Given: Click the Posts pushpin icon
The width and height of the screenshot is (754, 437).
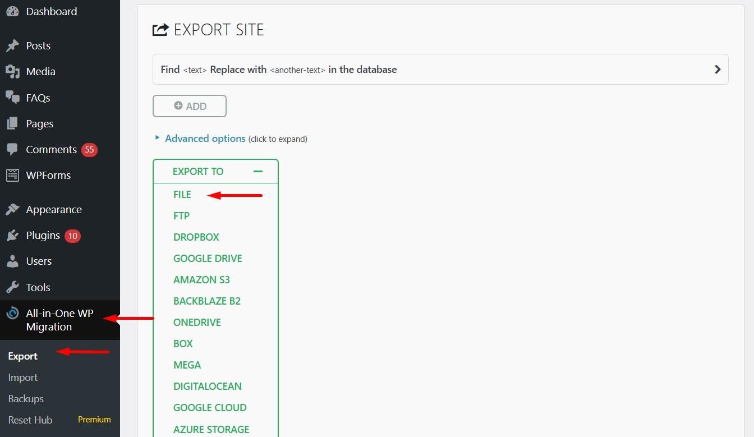Looking at the screenshot, I should (12, 46).
